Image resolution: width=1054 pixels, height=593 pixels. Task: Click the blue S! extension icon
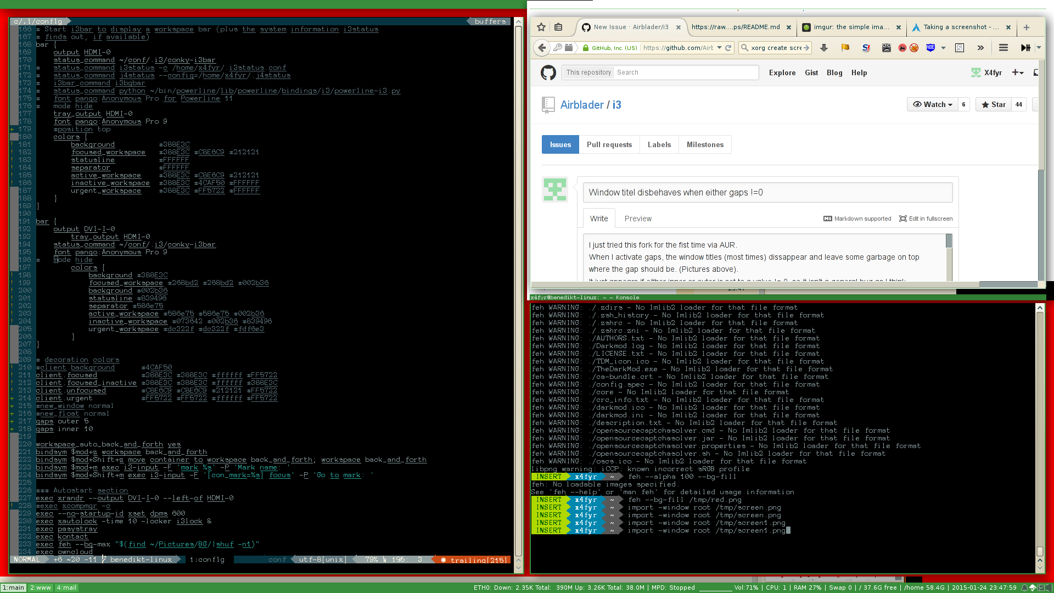pyautogui.click(x=866, y=48)
